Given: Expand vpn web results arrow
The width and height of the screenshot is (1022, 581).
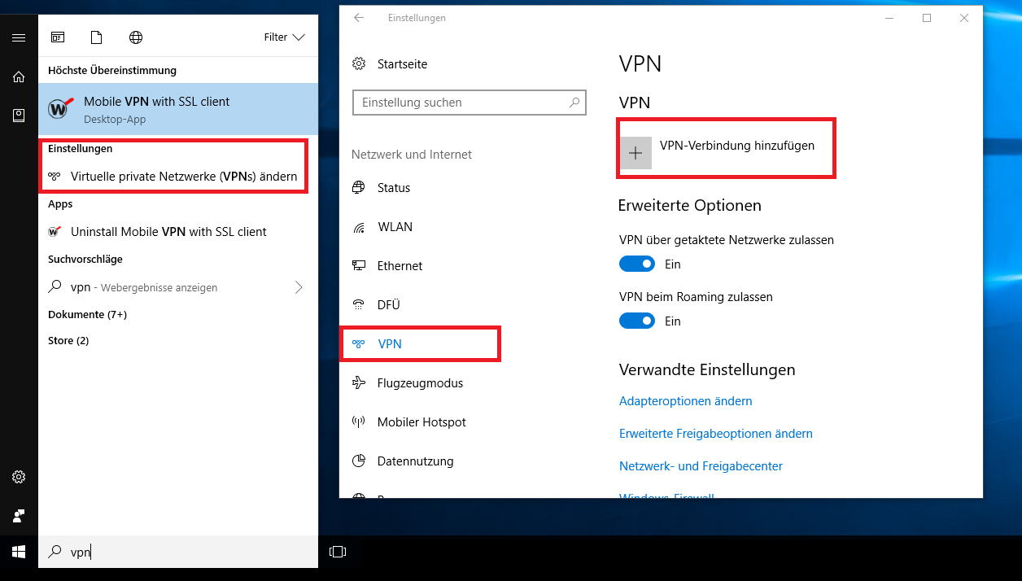Looking at the screenshot, I should tap(299, 287).
